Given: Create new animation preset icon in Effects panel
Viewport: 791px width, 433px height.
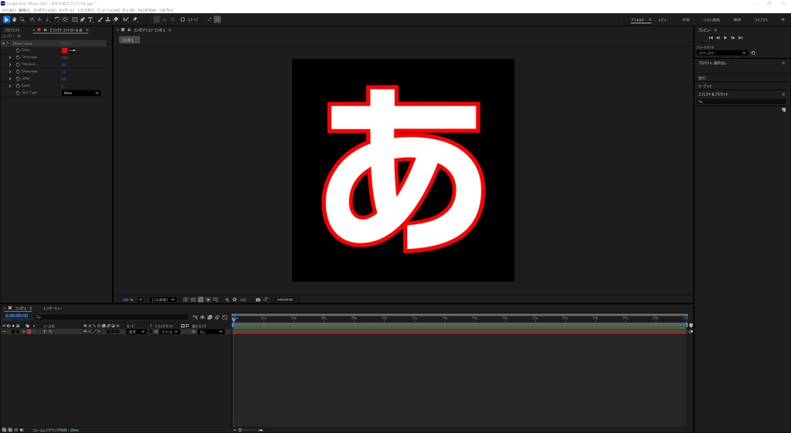Looking at the screenshot, I should click(783, 110).
